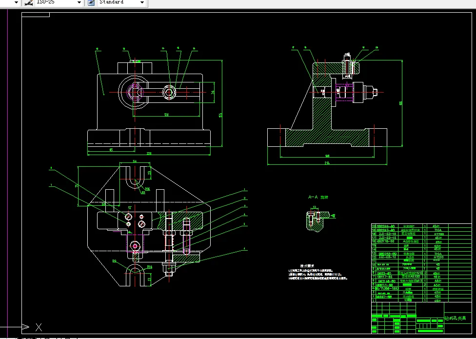This screenshot has width=476, height=339.
Task: Select HT200 material cell in row 12
Action: 438,257
